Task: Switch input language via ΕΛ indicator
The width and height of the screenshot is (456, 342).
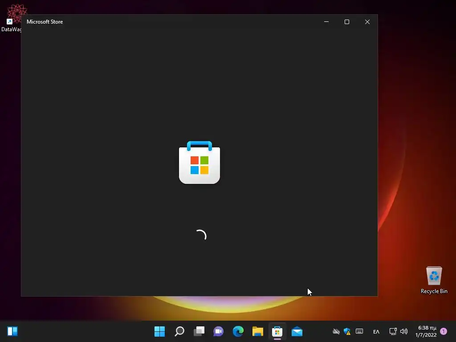Action: (376, 331)
